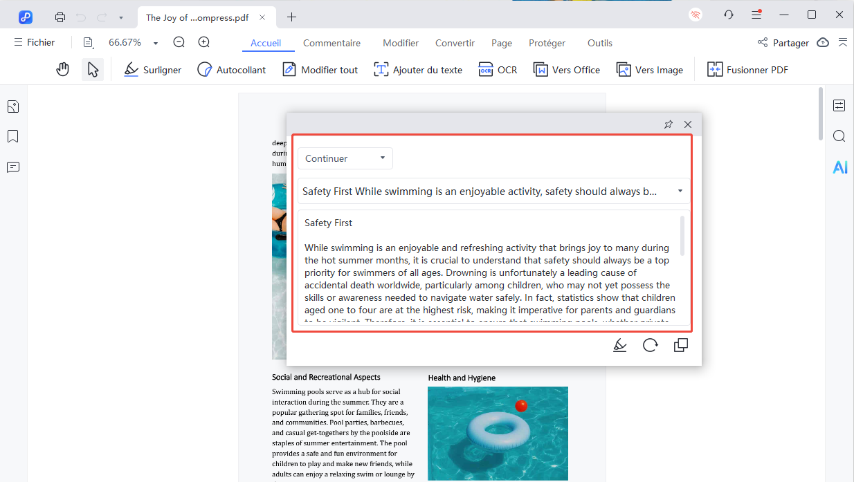Open the comments list panel icon
This screenshot has height=482, width=854.
[12, 167]
